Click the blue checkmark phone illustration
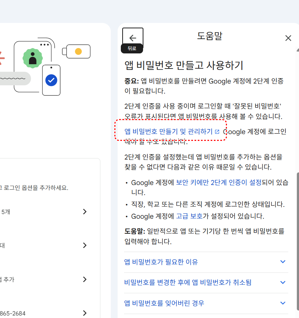 [51, 80]
